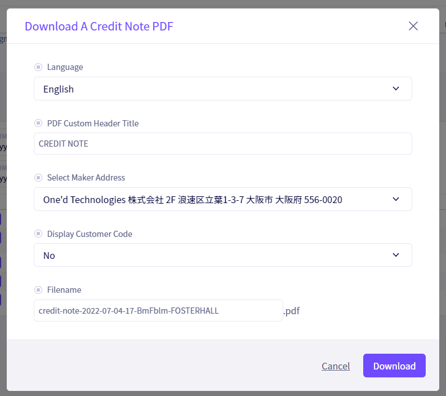Click the PDF Custom Header Title field
446x396 pixels.
coord(222,144)
